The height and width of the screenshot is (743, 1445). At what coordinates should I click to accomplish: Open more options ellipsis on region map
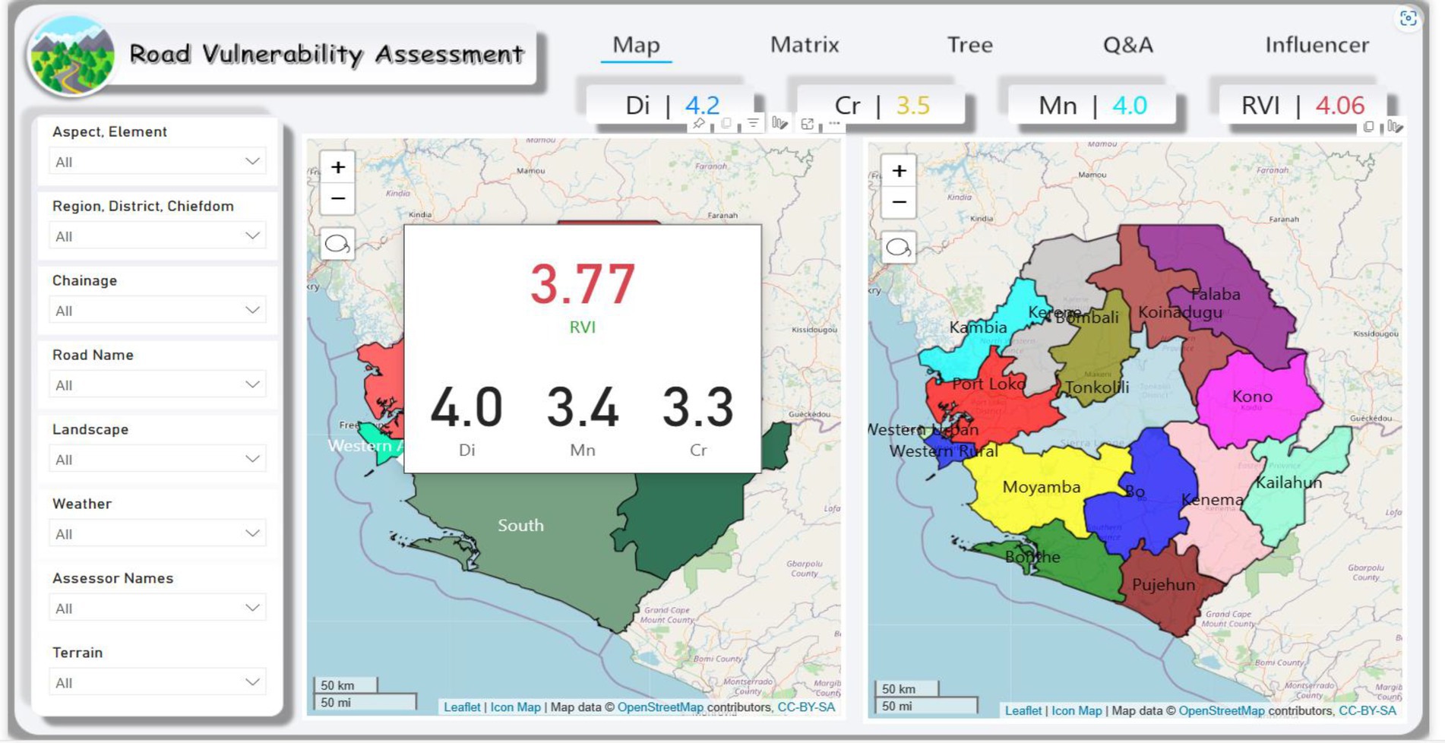click(835, 124)
